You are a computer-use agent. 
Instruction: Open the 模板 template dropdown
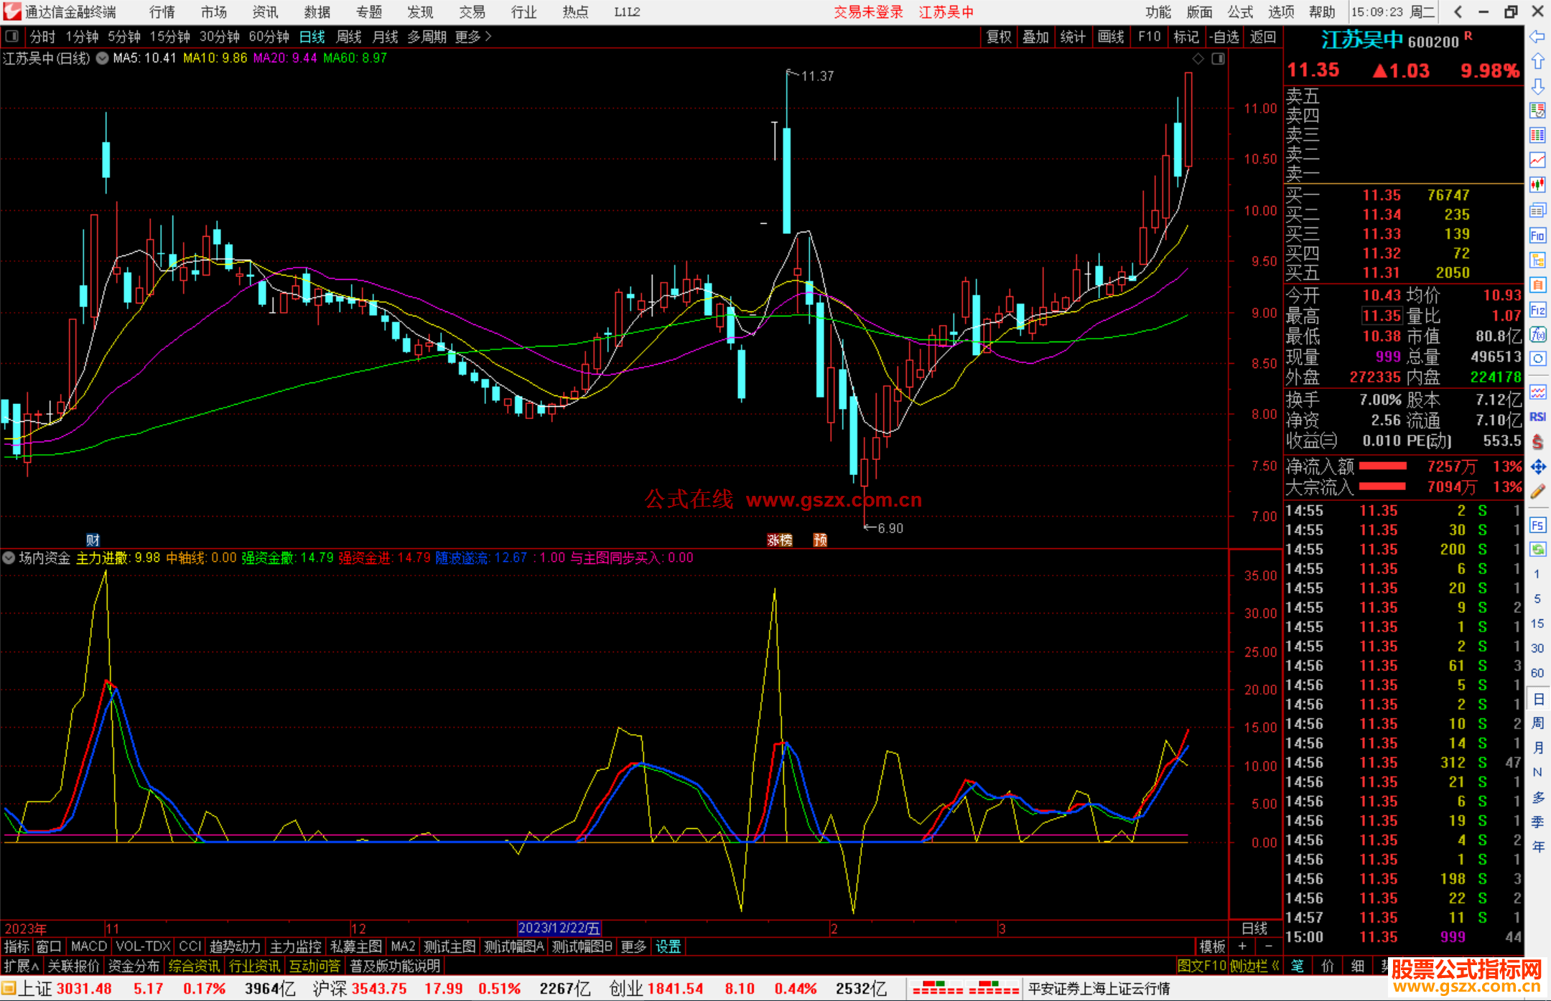(x=1211, y=946)
